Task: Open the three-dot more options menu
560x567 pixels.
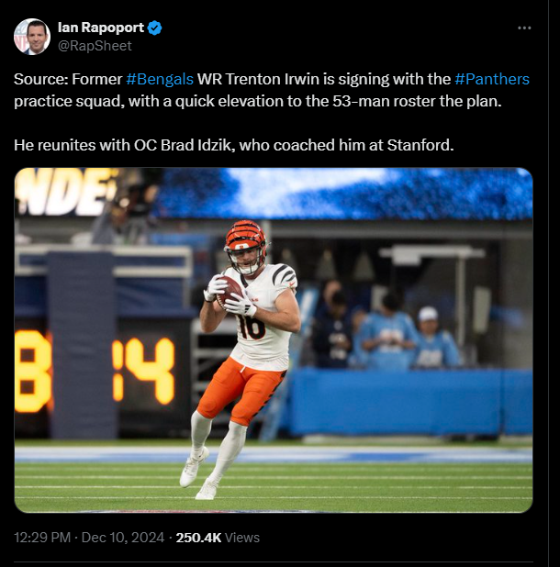Action: pyautogui.click(x=524, y=28)
